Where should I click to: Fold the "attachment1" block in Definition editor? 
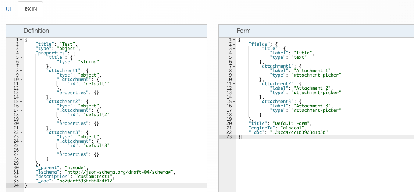pos(21,71)
